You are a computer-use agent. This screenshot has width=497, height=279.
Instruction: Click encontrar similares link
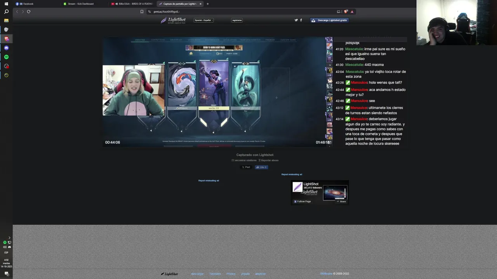point(244,160)
